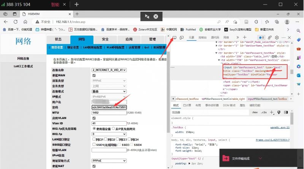Switch to the 管理 router tab
Image resolution: width=304 pixels, height=169 pixels.
(x=153, y=39)
